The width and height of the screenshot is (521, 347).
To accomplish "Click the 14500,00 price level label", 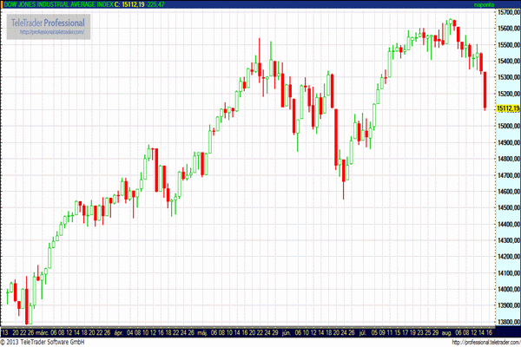I will click(506, 207).
